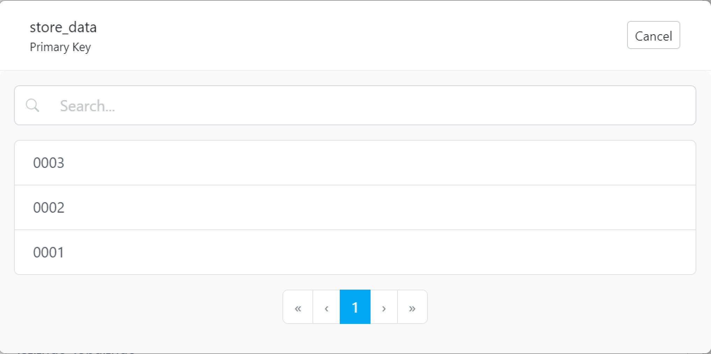This screenshot has width=711, height=354.
Task: Click the store_data title label
Action: coord(63,27)
